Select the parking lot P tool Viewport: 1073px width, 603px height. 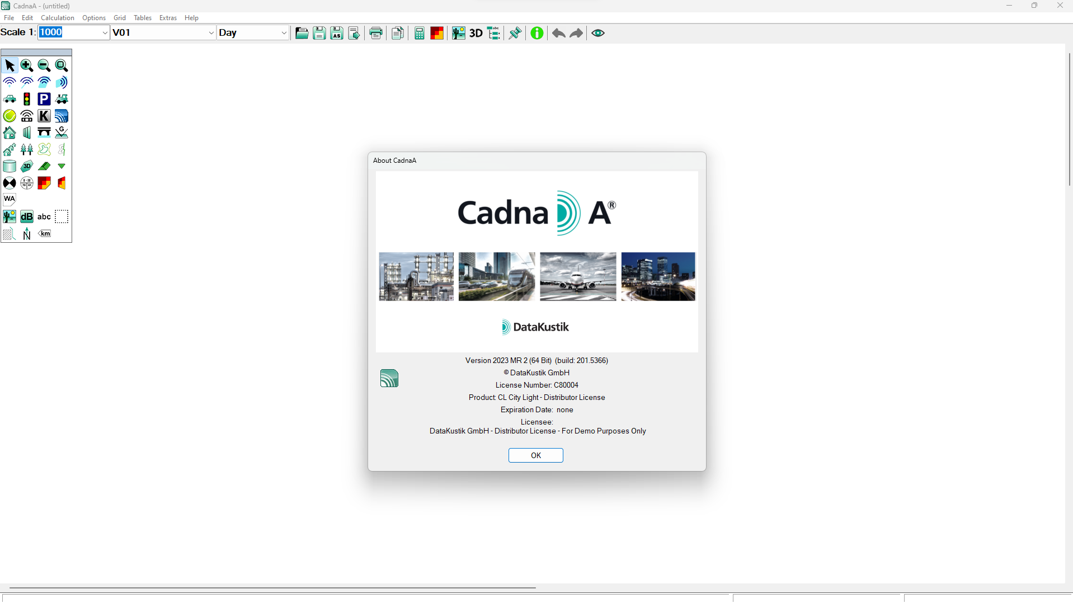click(x=44, y=99)
